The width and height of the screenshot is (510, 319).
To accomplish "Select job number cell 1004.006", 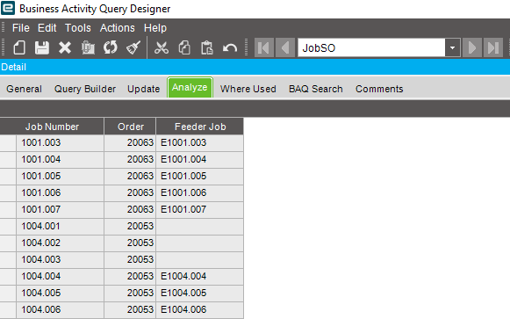I will [x=61, y=309].
